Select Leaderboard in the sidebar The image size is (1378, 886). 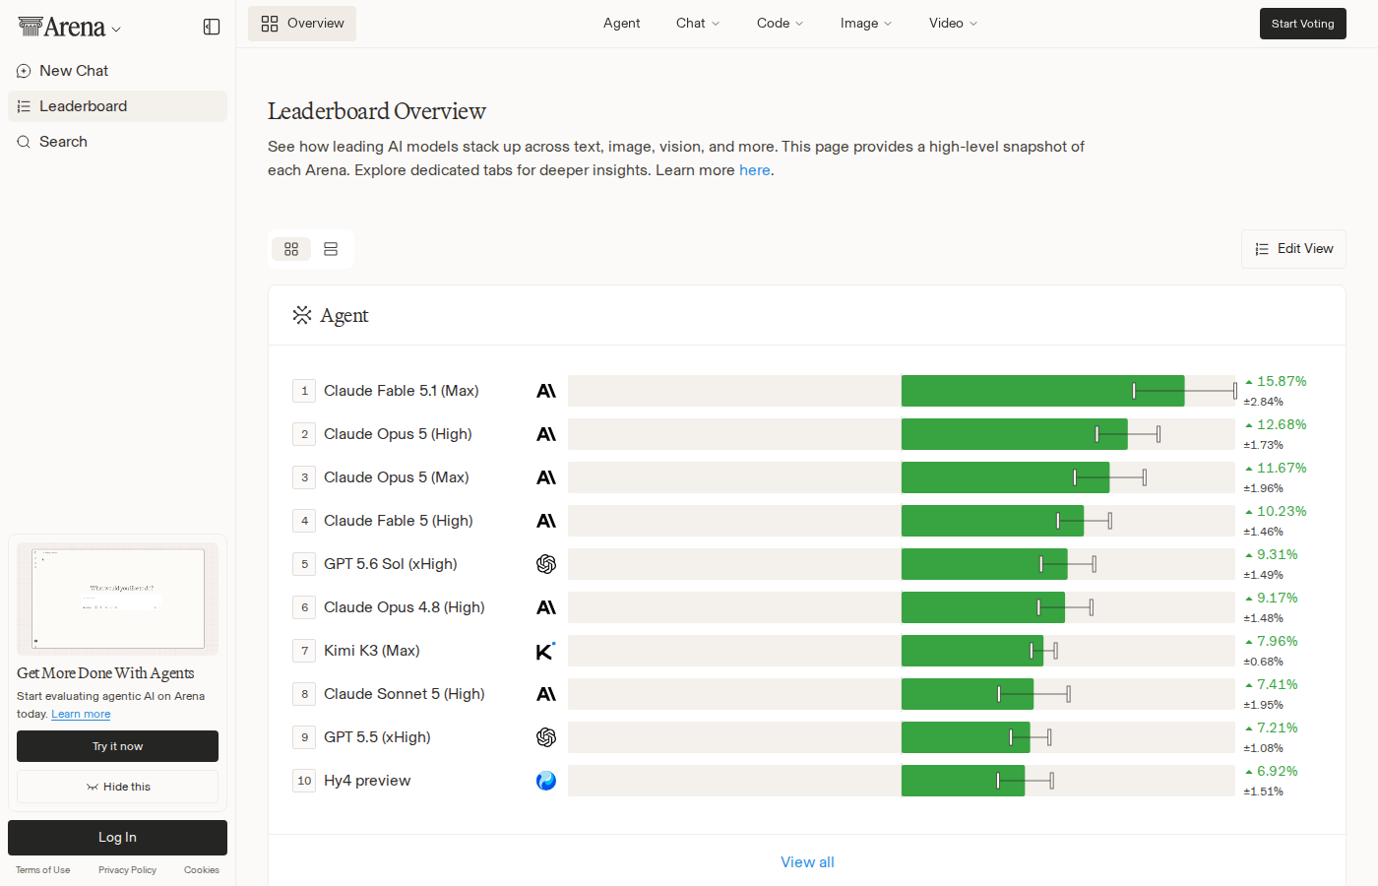(117, 106)
